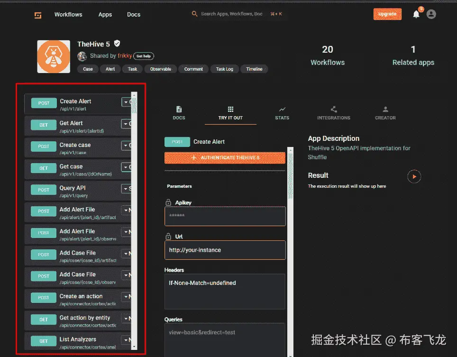457x357 pixels.
Task: Expand dropdown on Create Alert row
Action: pyautogui.click(x=126, y=102)
